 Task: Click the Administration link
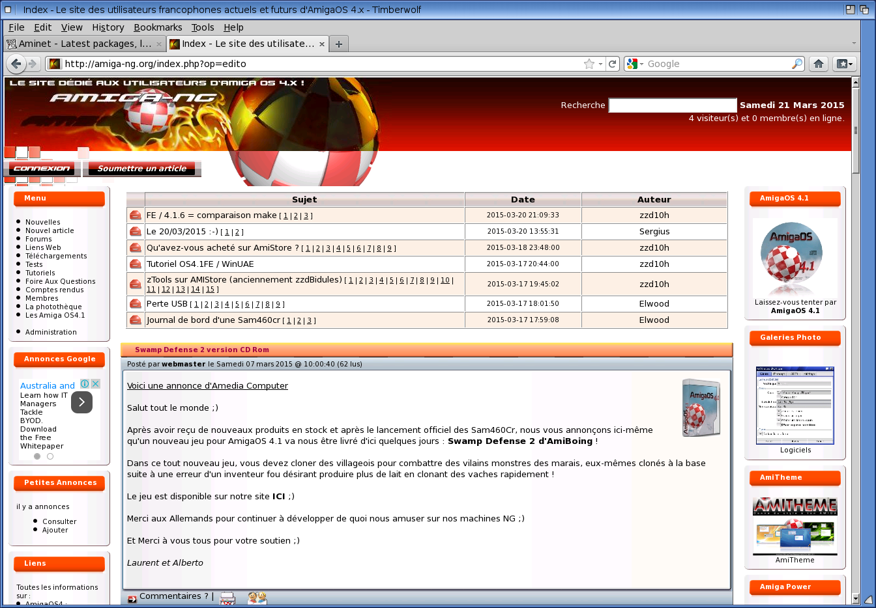coord(51,332)
